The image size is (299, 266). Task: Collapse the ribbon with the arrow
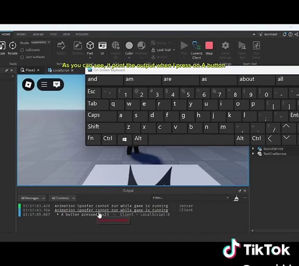(x=254, y=34)
